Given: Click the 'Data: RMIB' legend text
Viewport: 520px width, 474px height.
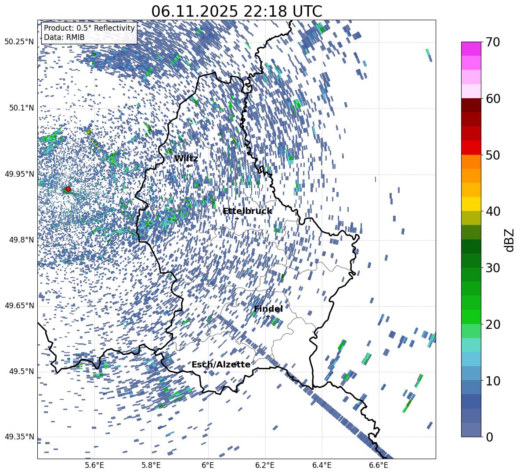Looking at the screenshot, I should 64,37.
